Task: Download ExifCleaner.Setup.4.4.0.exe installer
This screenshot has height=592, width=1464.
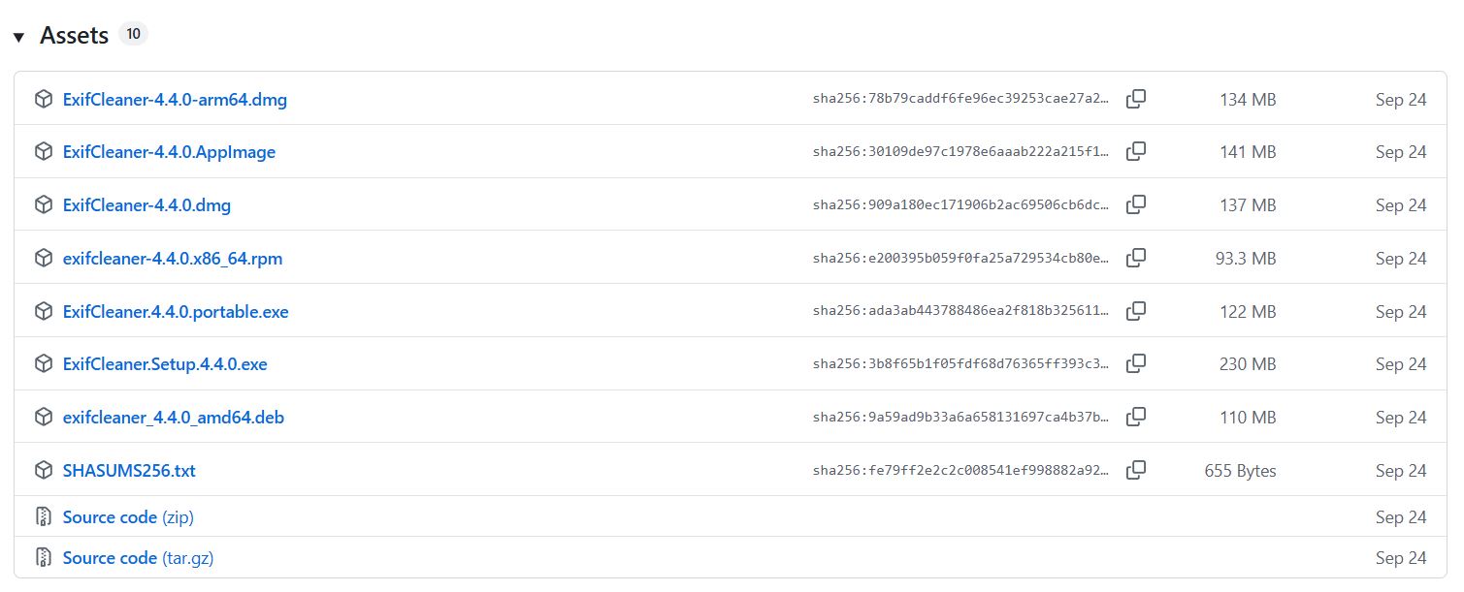Action: point(165,364)
